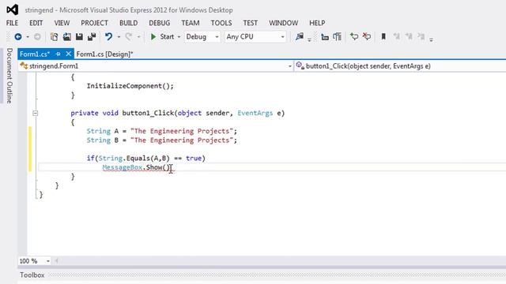Open the TEST menu
Screen dimensions: 506x284
(x=250, y=23)
